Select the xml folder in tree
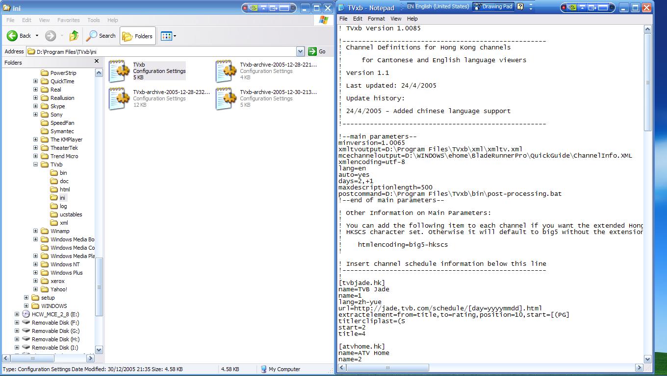Screen dimensions: 667x376 pyautogui.click(x=64, y=223)
